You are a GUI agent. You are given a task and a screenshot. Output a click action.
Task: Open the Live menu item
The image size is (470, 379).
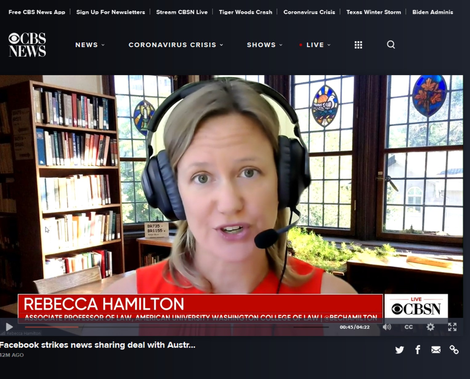(315, 45)
